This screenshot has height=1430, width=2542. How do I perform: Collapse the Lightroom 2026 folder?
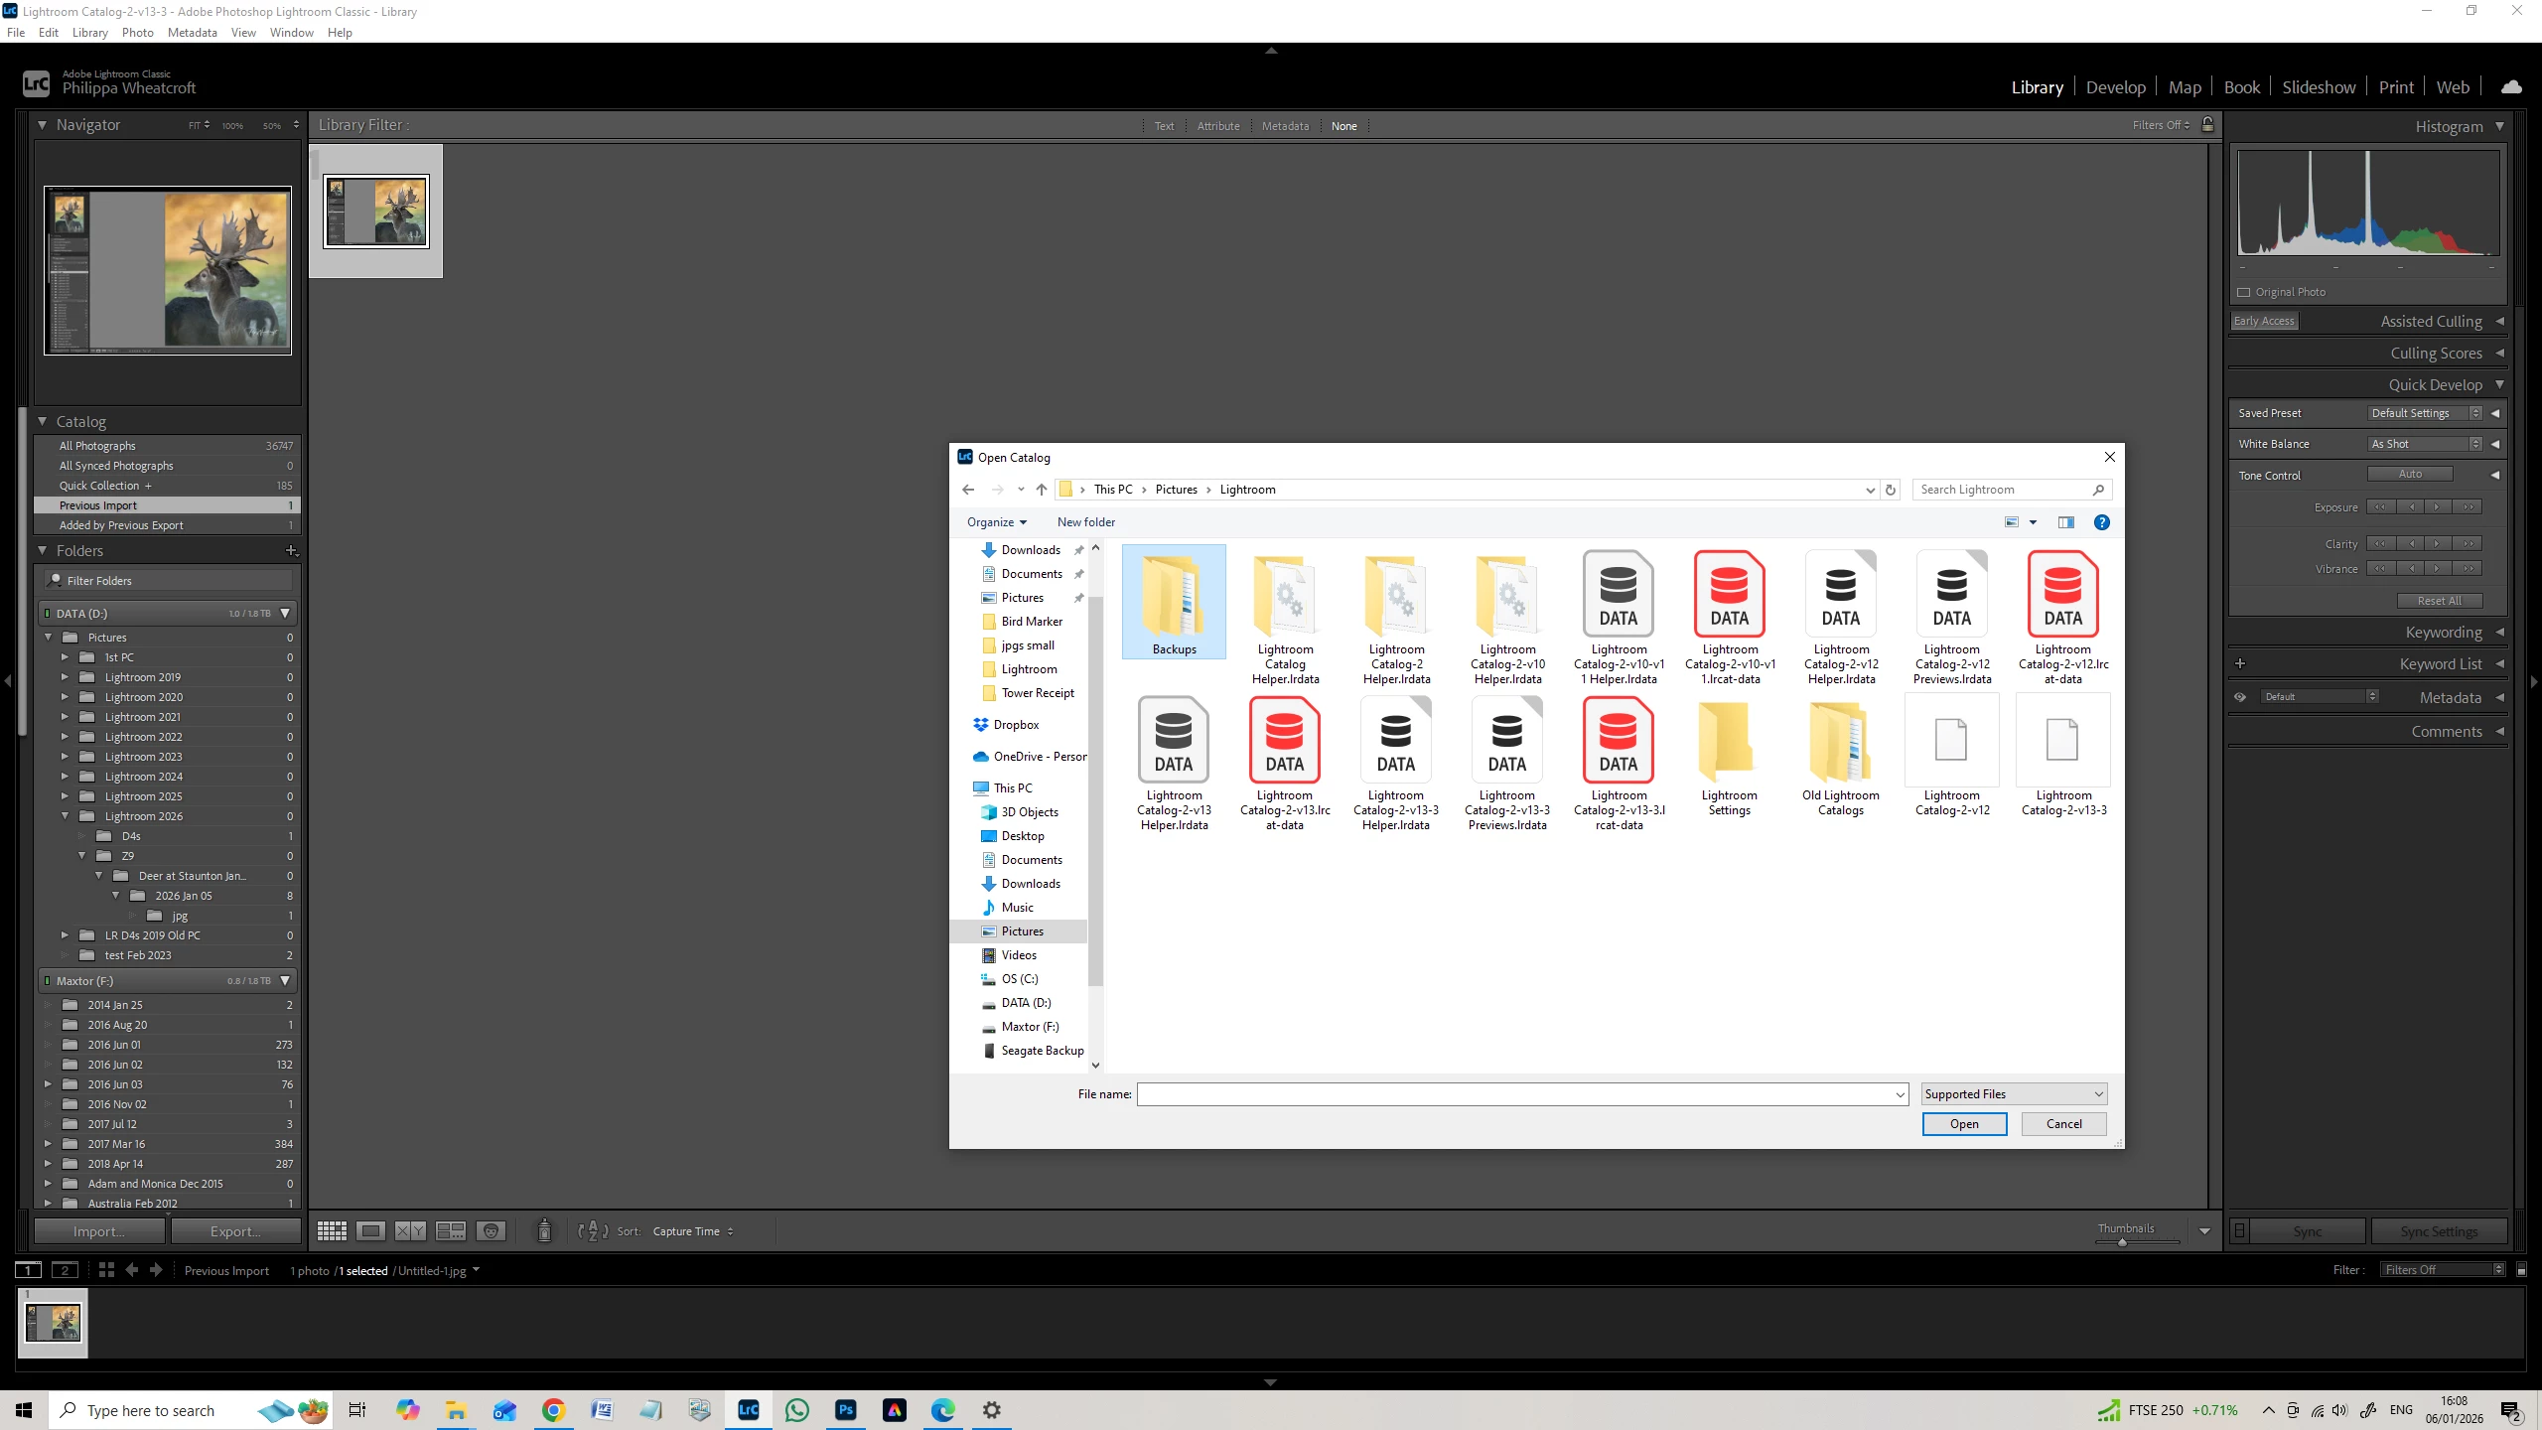[66, 816]
